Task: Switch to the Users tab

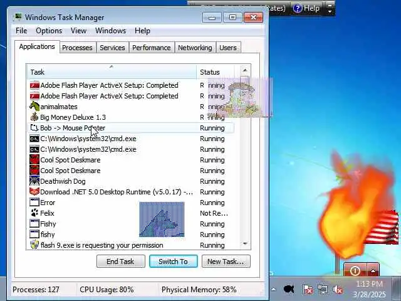Action: [228, 48]
